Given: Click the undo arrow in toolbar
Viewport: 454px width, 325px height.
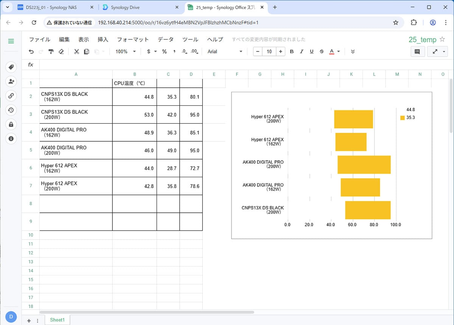Looking at the screenshot, I should [x=31, y=52].
